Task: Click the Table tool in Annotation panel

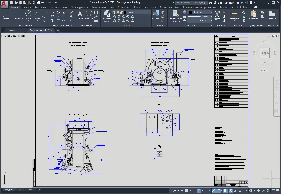Action: pos(96,21)
